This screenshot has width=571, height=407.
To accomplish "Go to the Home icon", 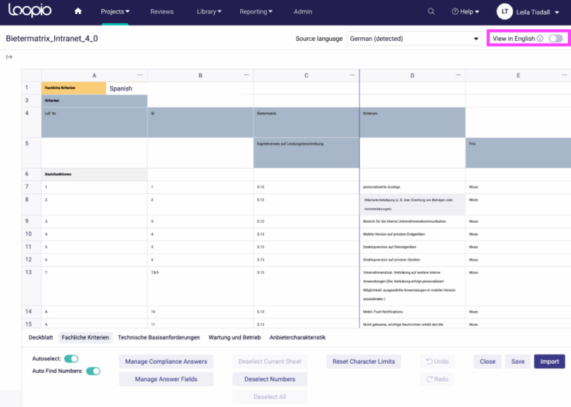I will [78, 11].
